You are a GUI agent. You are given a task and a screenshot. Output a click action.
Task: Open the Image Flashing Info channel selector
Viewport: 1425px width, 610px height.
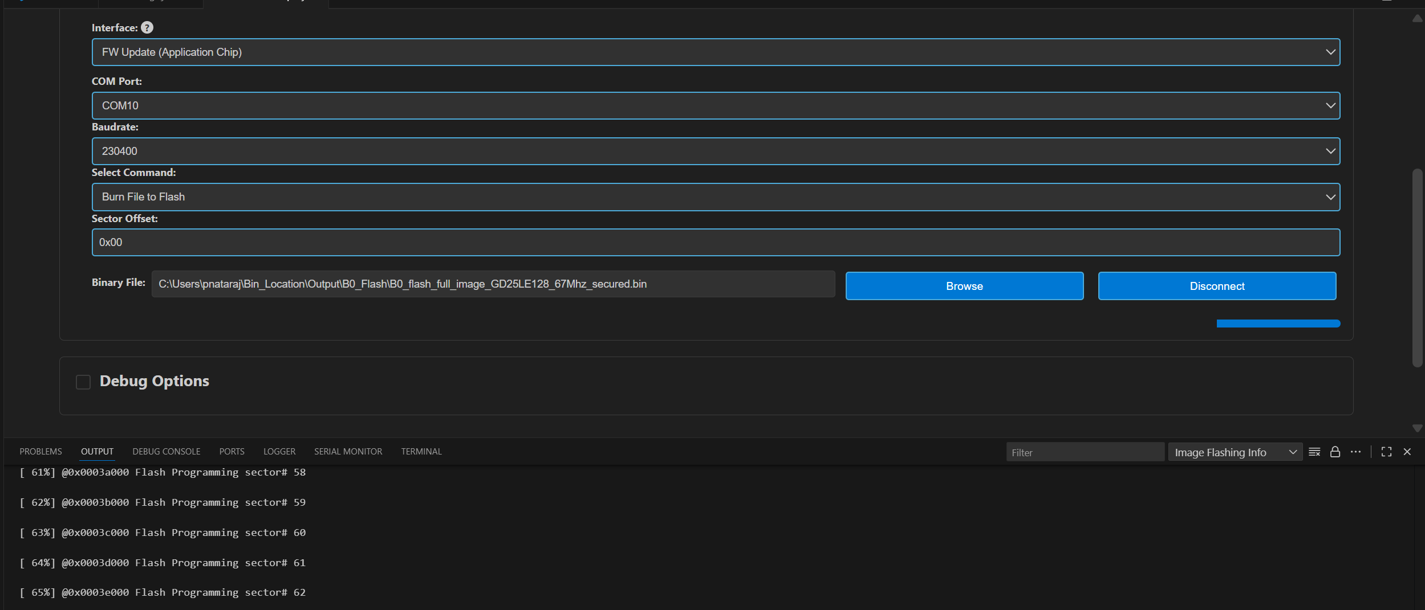point(1235,452)
